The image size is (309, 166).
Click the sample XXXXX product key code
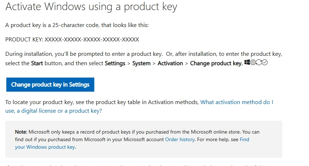click(92, 40)
